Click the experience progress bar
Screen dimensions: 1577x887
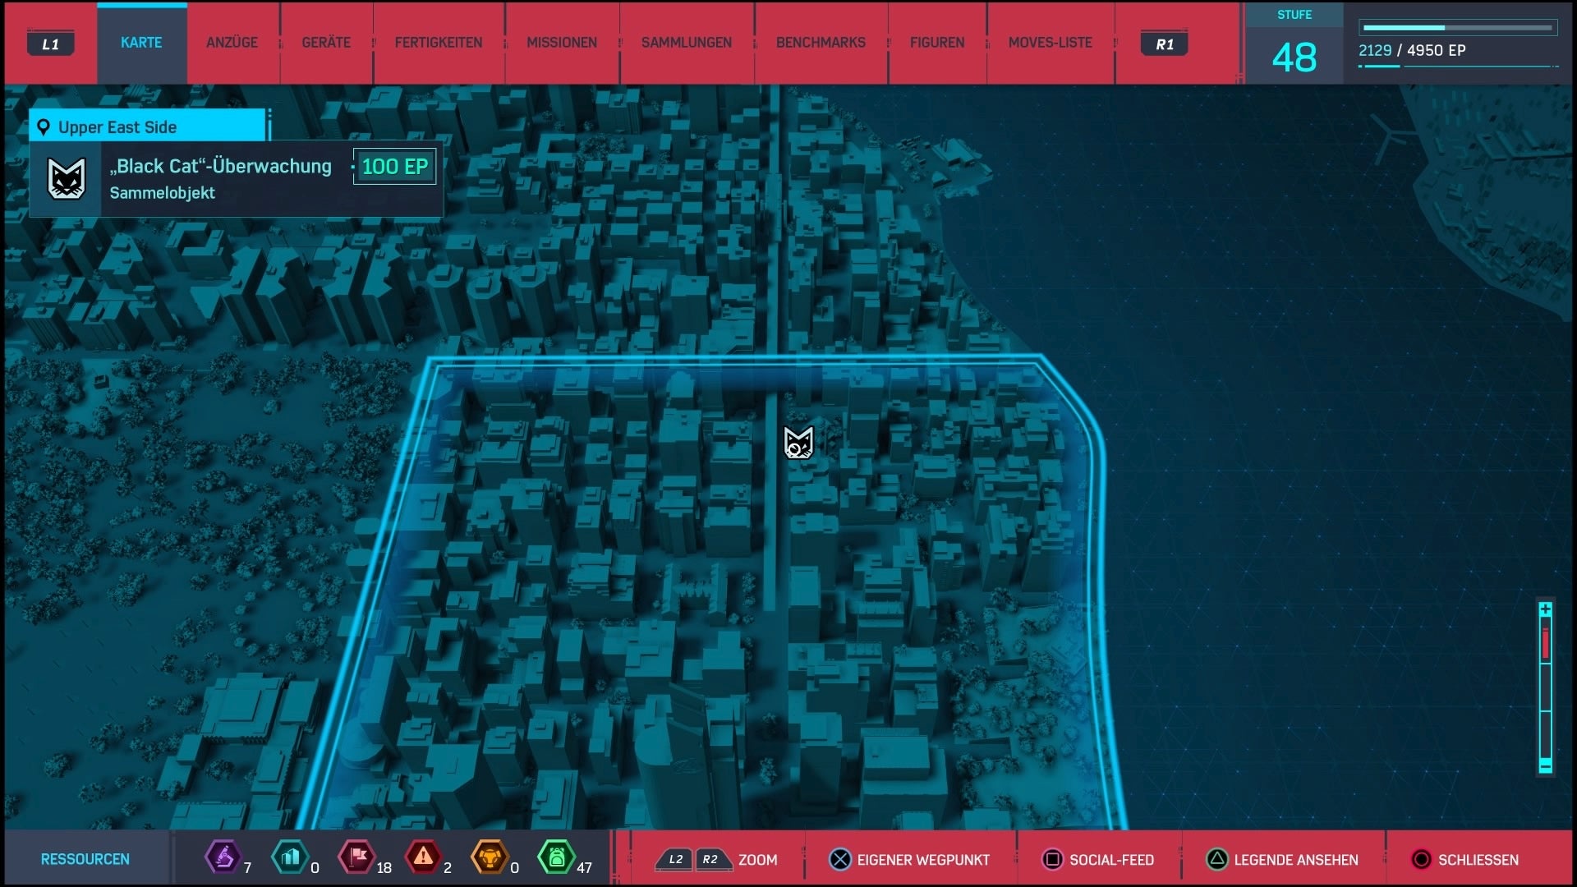[1458, 28]
